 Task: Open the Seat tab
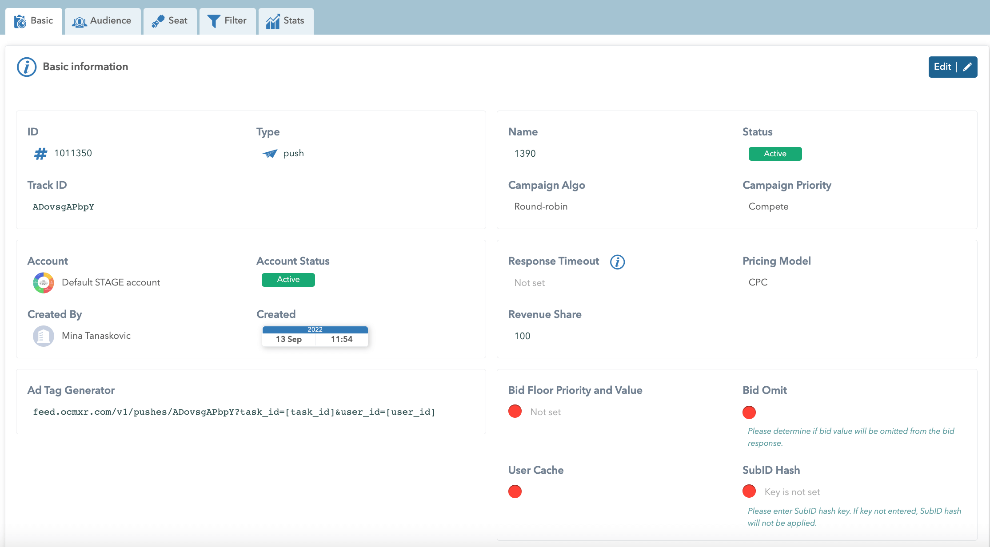point(170,21)
